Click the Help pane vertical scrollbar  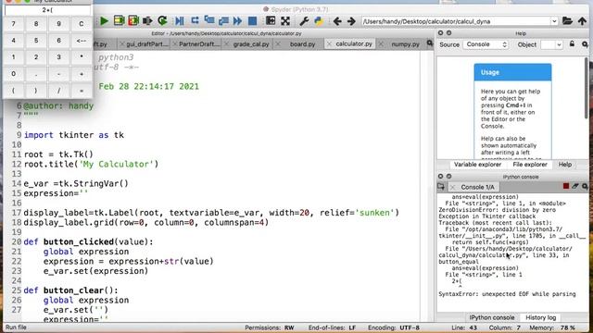[x=587, y=88]
